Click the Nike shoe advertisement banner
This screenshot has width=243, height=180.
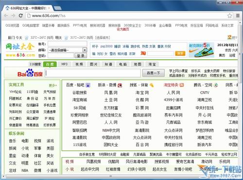pos(201,50)
